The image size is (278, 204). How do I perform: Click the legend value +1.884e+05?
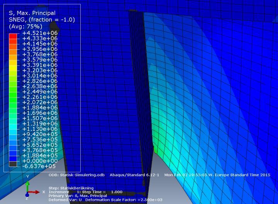[40, 155]
